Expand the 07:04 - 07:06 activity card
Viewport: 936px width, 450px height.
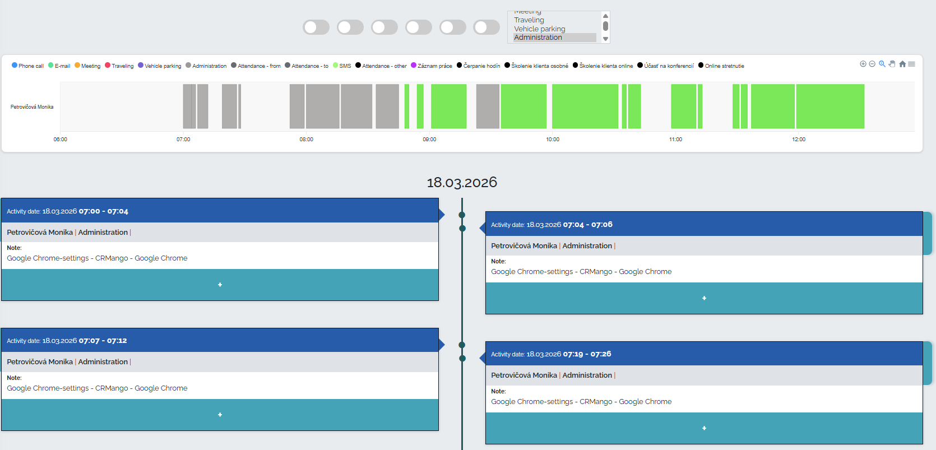click(x=704, y=298)
